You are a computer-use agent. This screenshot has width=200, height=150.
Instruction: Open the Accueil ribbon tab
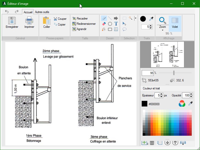(28, 12)
